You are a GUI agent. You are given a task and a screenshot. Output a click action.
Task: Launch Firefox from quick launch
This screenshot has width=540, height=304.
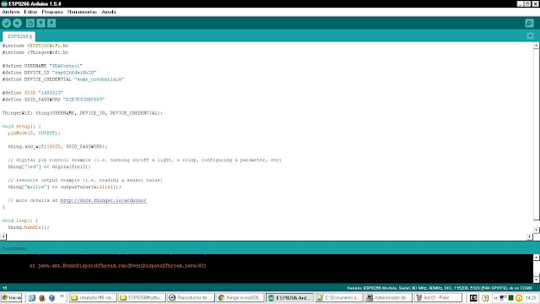42,298
